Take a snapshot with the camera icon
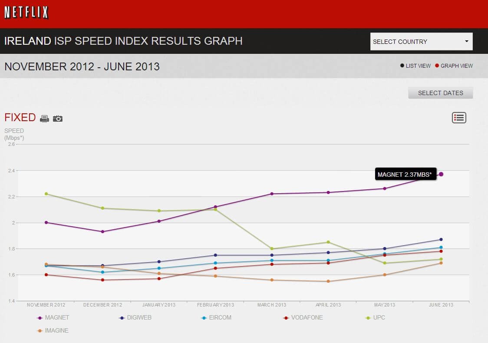The width and height of the screenshot is (488, 343). click(58, 119)
